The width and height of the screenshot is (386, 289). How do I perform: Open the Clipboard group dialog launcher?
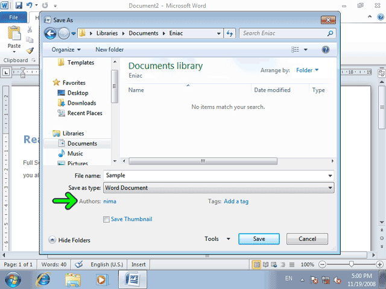point(34,60)
